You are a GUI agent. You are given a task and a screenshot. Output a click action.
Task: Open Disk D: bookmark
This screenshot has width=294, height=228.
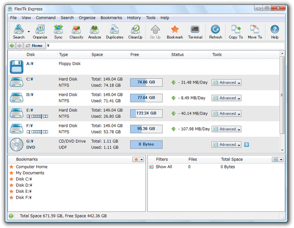pos(24,185)
